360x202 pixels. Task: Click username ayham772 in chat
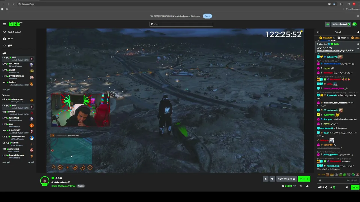pyautogui.click(x=332, y=57)
